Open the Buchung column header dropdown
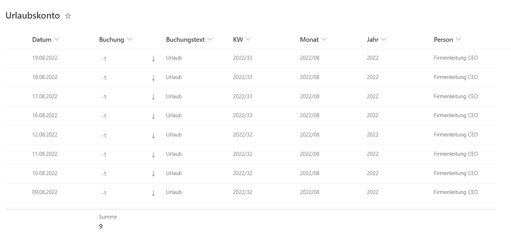 tap(129, 40)
